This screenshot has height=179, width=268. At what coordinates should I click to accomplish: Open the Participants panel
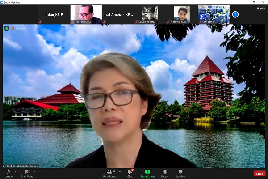pos(109,172)
